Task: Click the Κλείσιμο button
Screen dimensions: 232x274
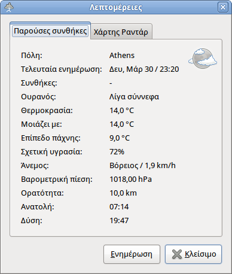Action: click(x=193, y=254)
